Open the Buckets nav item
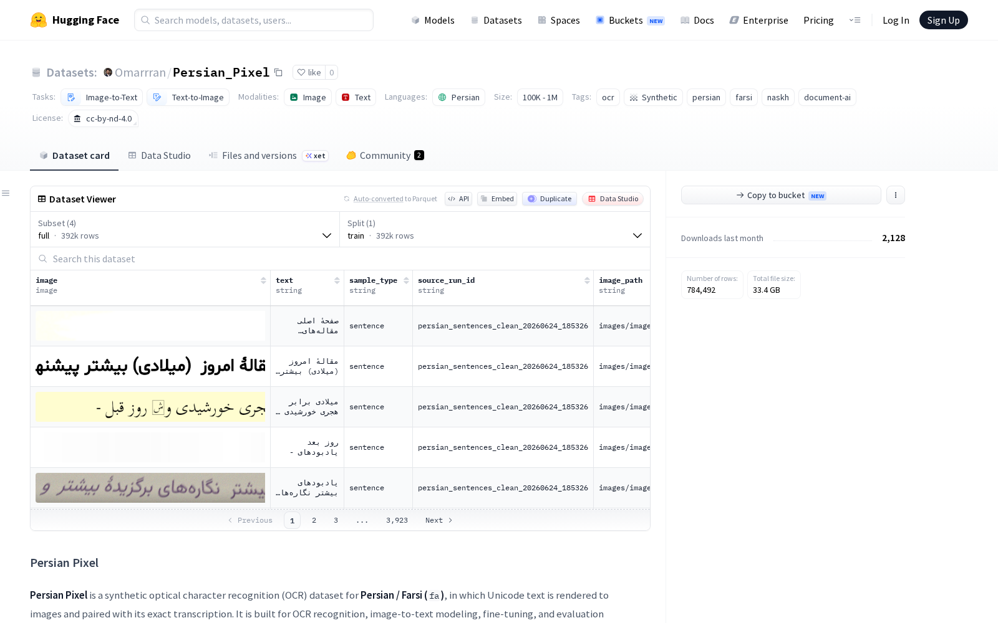998x623 pixels. (630, 20)
